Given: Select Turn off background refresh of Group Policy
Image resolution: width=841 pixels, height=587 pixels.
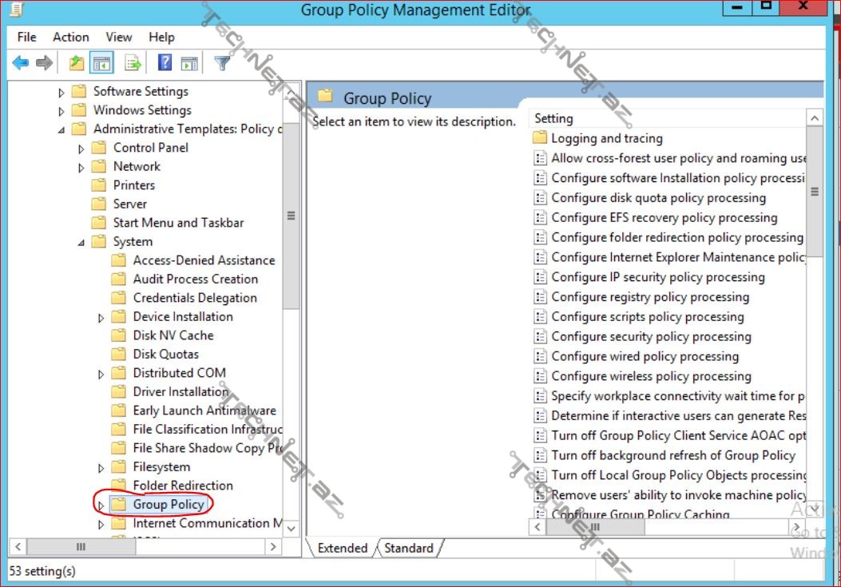Looking at the screenshot, I should pos(672,455).
